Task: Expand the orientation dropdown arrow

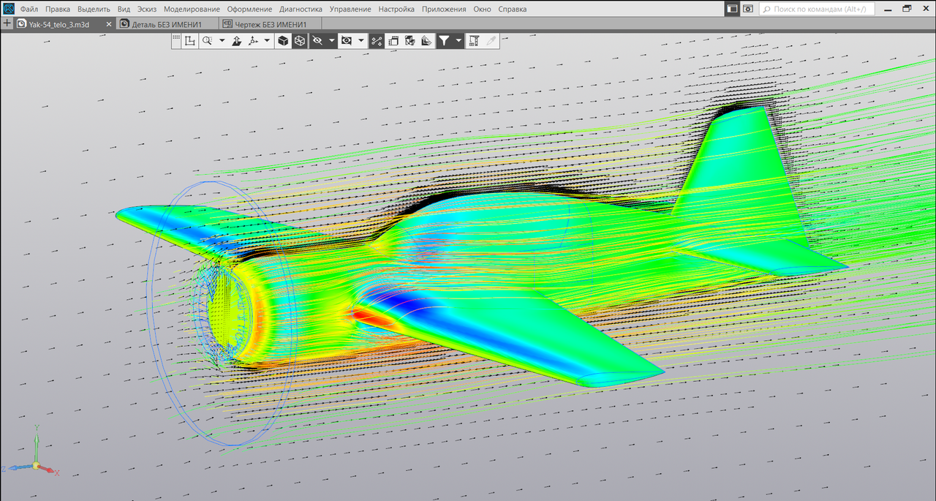Action: click(x=267, y=41)
